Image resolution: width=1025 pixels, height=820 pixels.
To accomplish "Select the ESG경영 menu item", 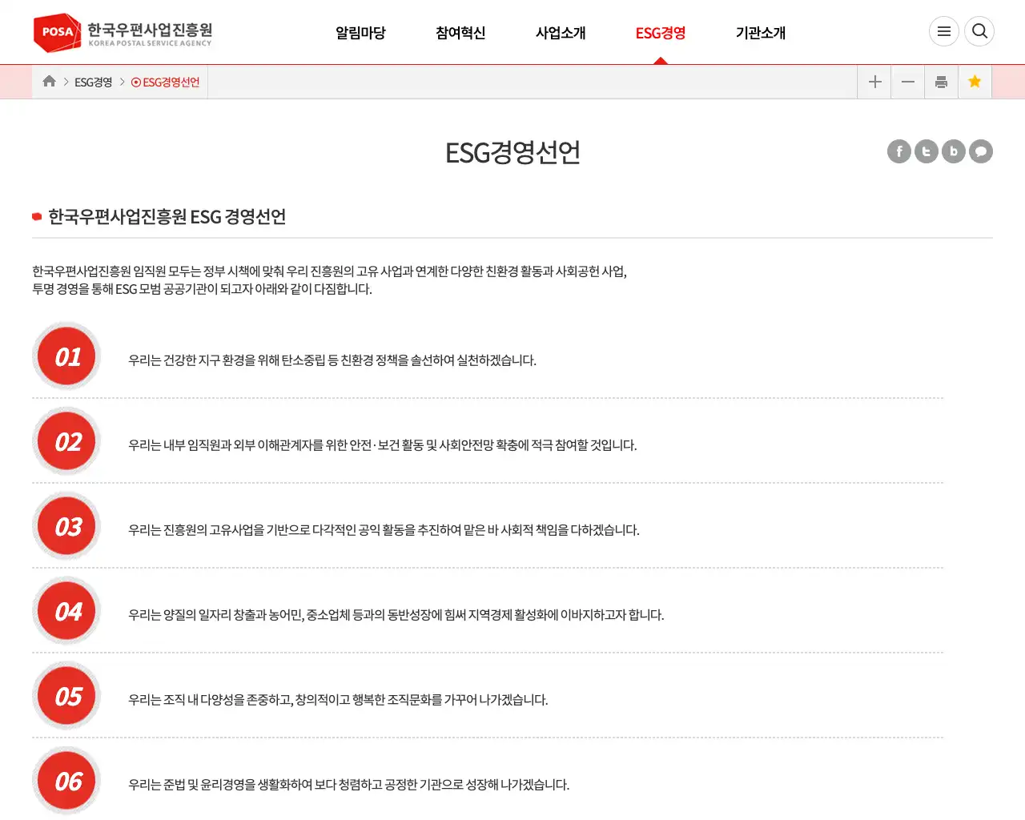I will [x=659, y=34].
